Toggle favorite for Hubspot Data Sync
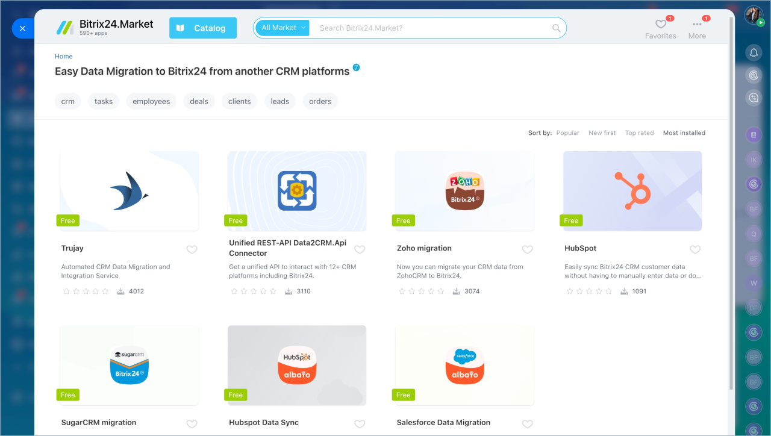 point(360,424)
